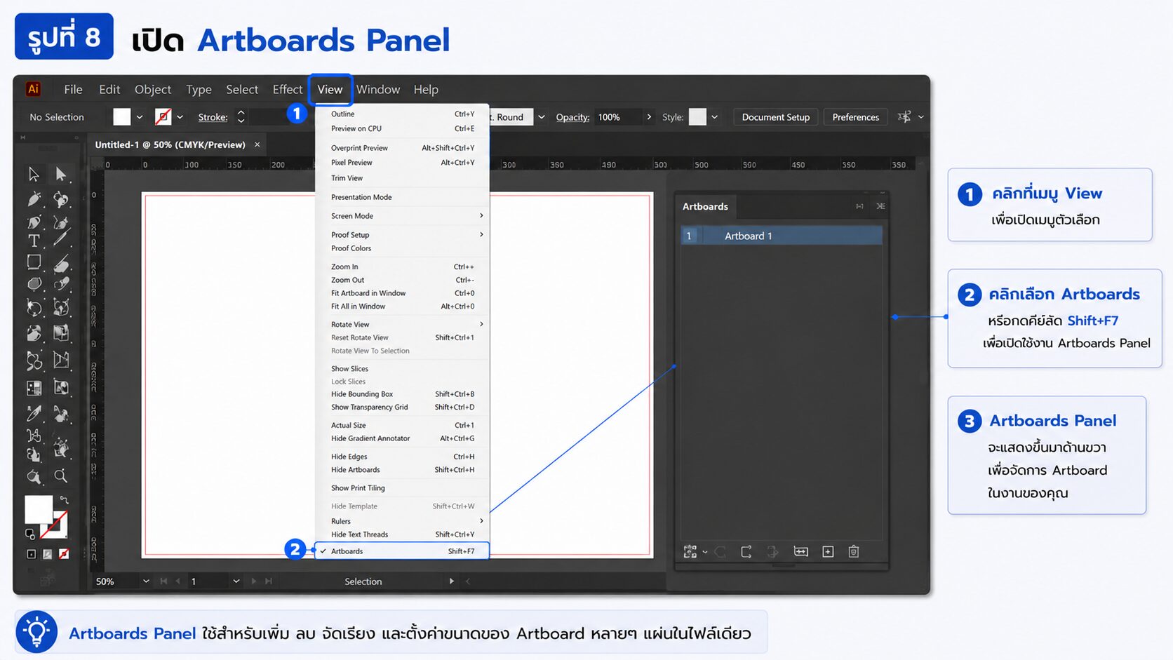The width and height of the screenshot is (1173, 660).
Task: Create a new artboard with plus icon
Action: click(x=828, y=552)
